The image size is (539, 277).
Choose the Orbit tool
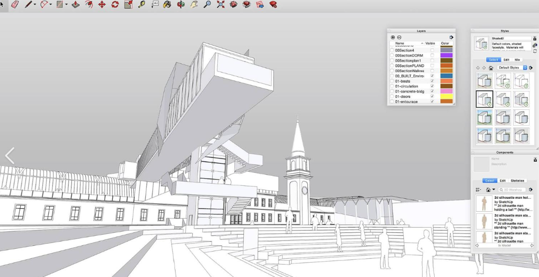(x=180, y=4)
